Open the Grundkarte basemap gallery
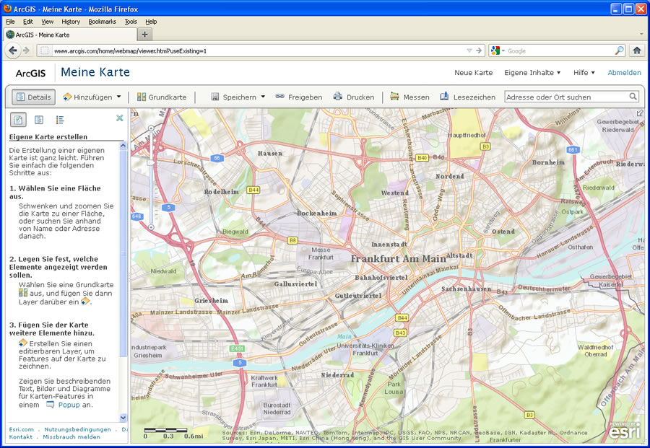650x448 pixels. click(x=162, y=97)
